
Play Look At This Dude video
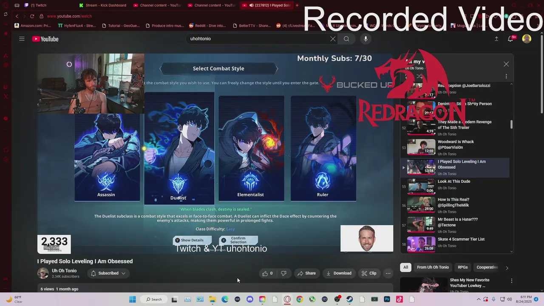[456, 187]
